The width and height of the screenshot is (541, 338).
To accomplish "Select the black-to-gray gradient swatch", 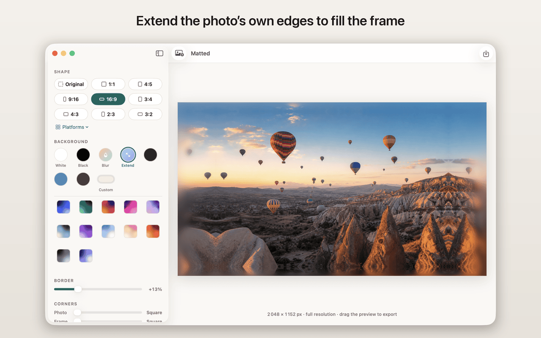I will tap(63, 256).
